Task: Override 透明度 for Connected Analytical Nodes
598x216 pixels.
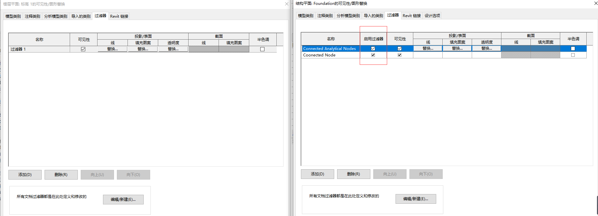Action: 487,48
